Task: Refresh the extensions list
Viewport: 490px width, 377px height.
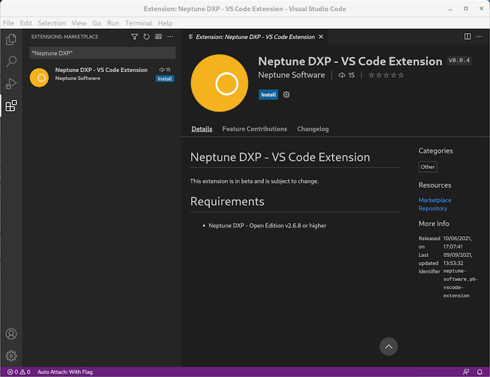Action: [x=146, y=37]
